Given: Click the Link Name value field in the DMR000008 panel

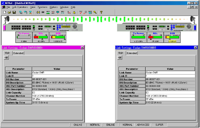Looking at the screenshot, I should coord(170,73).
